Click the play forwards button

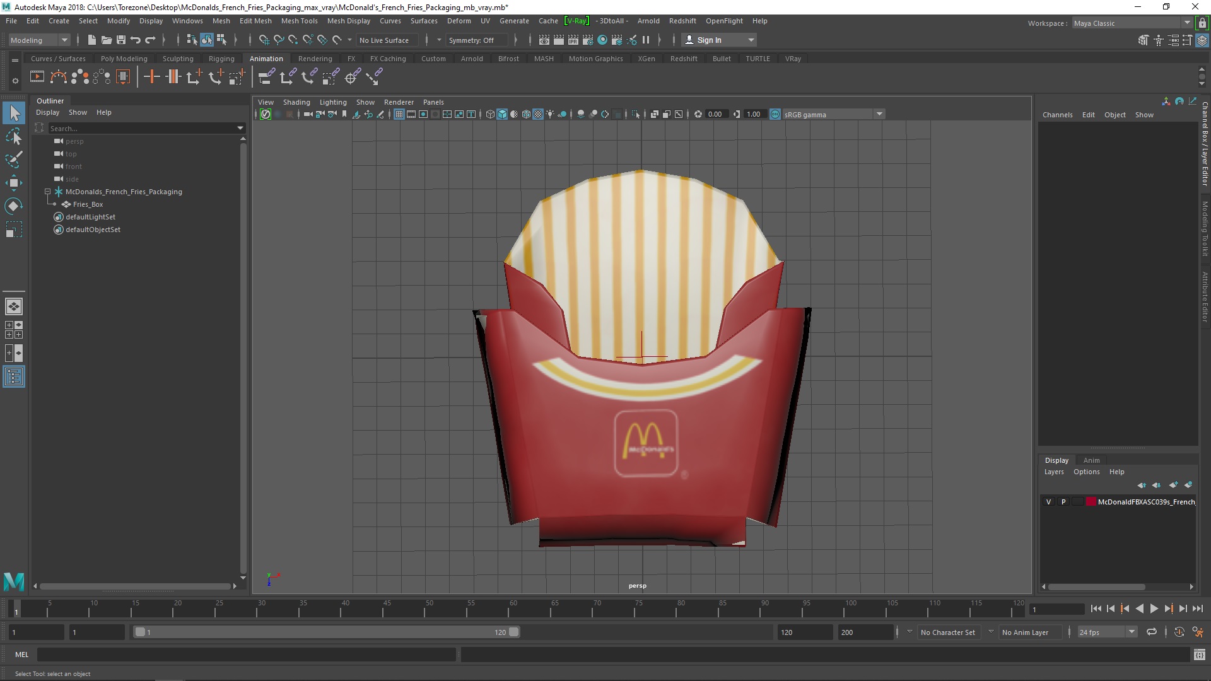tap(1154, 608)
